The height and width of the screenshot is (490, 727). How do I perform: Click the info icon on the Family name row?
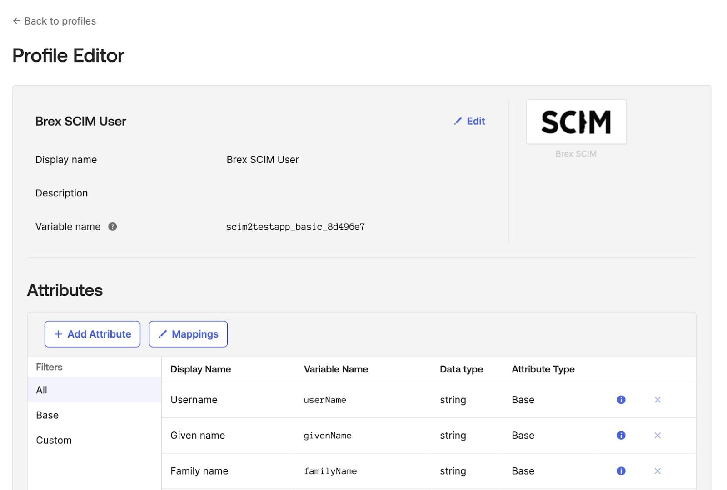point(620,471)
